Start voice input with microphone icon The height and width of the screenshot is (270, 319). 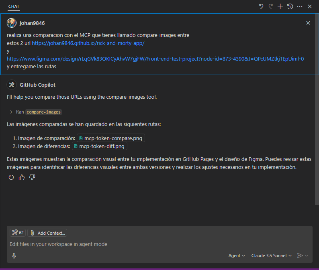click(x=14, y=256)
